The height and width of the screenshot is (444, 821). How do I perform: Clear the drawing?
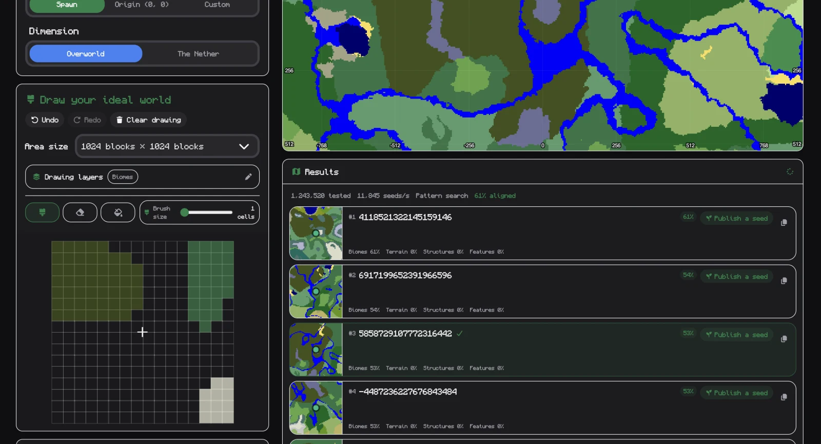click(148, 120)
